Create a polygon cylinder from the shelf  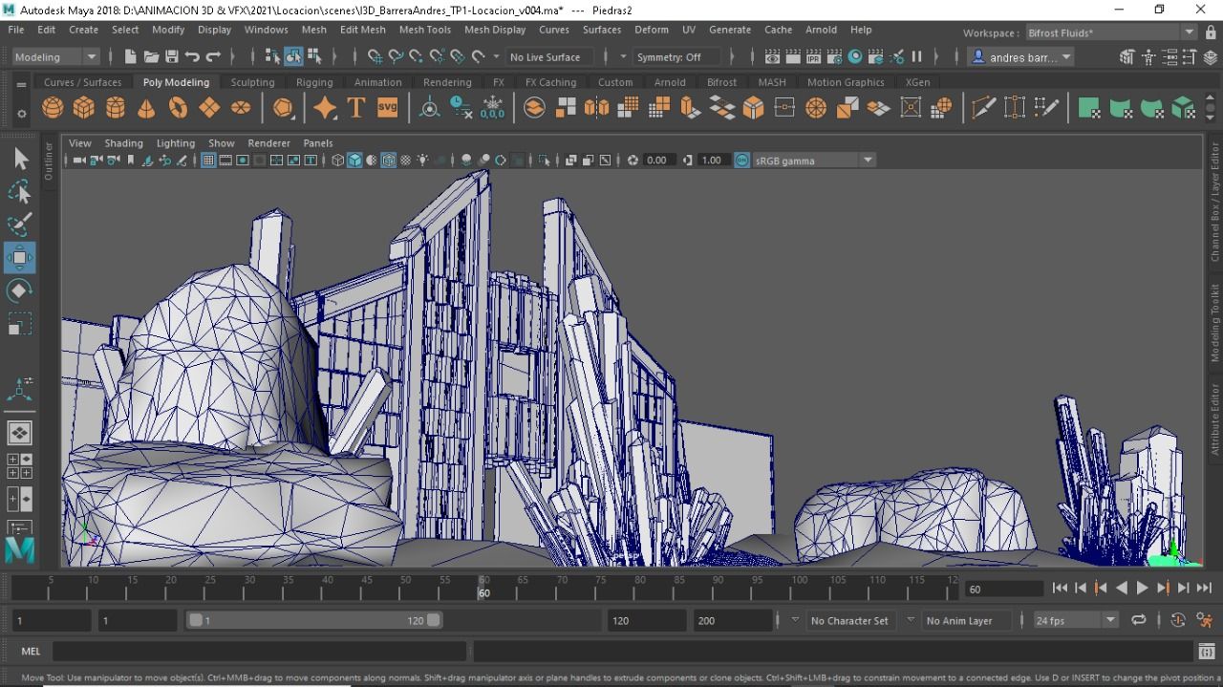point(116,107)
